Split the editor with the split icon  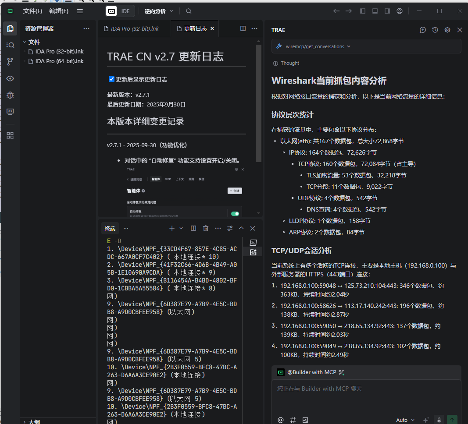pos(243,28)
